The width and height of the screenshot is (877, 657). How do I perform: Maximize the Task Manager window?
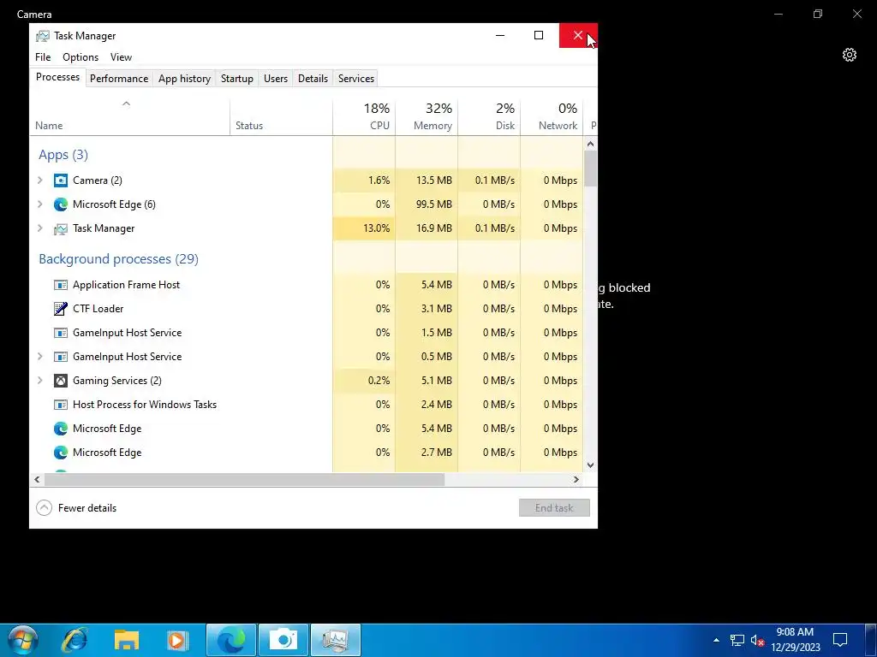539,35
